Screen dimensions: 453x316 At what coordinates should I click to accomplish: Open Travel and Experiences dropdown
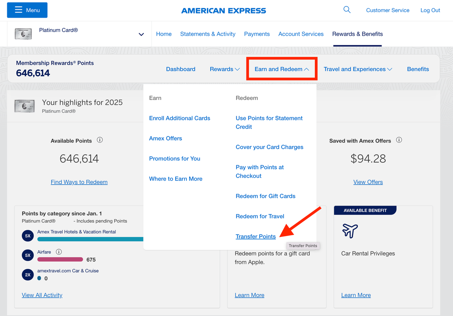coord(358,69)
